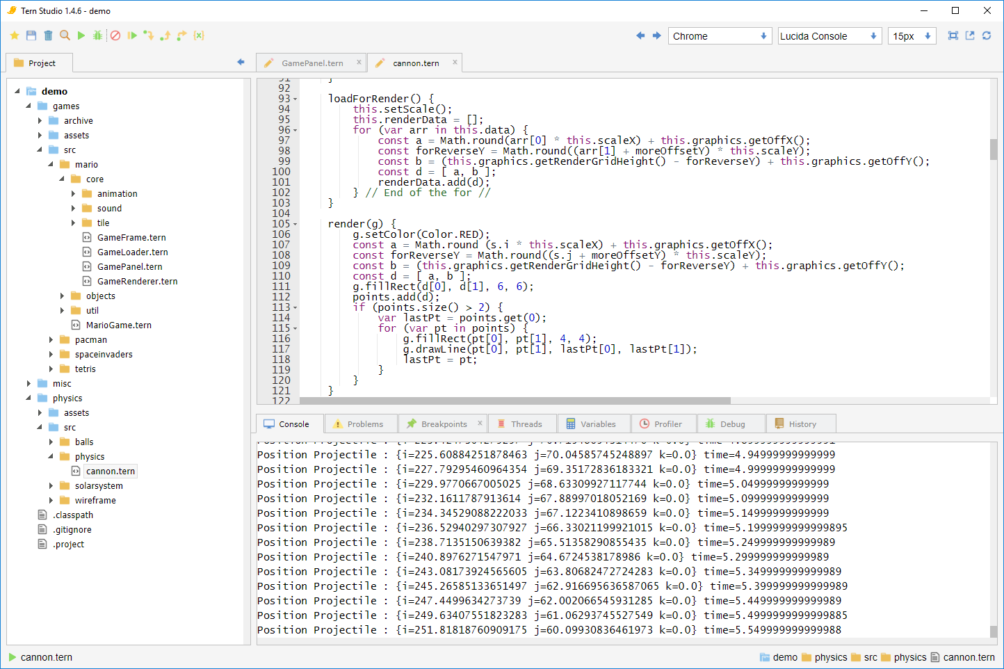The height and width of the screenshot is (669, 1004).
Task: Open the Variables tab
Action: coord(594,424)
